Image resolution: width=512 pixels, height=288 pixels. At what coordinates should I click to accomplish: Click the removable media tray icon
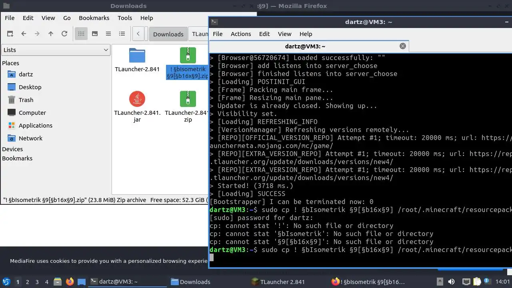coord(440,282)
